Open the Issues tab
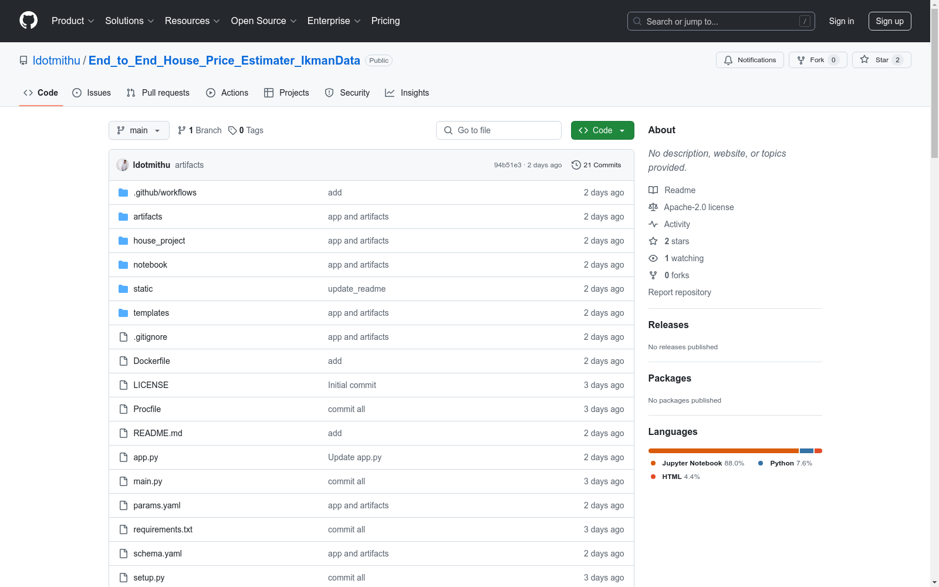Screen dimensions: 939x587 point(92,93)
